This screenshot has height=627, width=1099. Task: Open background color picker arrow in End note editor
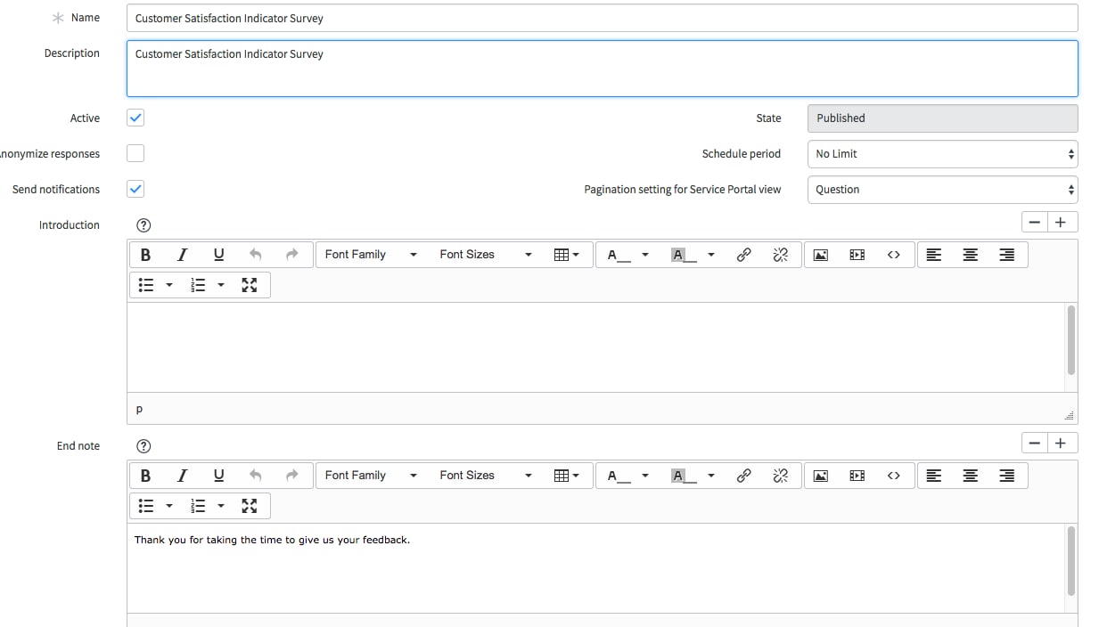(x=711, y=476)
